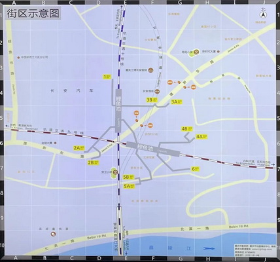Select the exit 3B yellow marker

[152, 100]
